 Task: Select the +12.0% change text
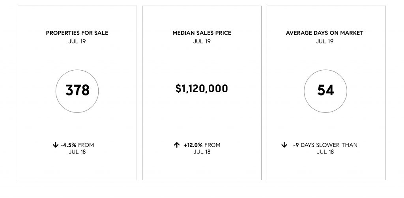(193, 145)
